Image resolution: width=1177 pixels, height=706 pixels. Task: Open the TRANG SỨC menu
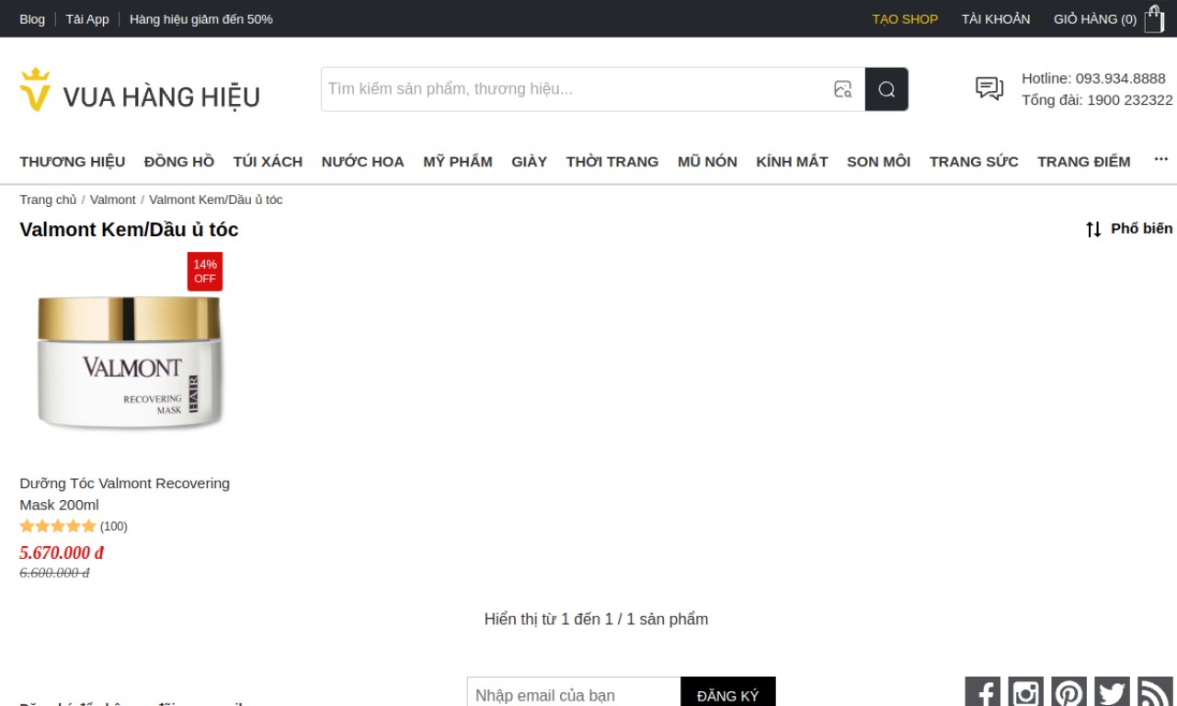(974, 162)
